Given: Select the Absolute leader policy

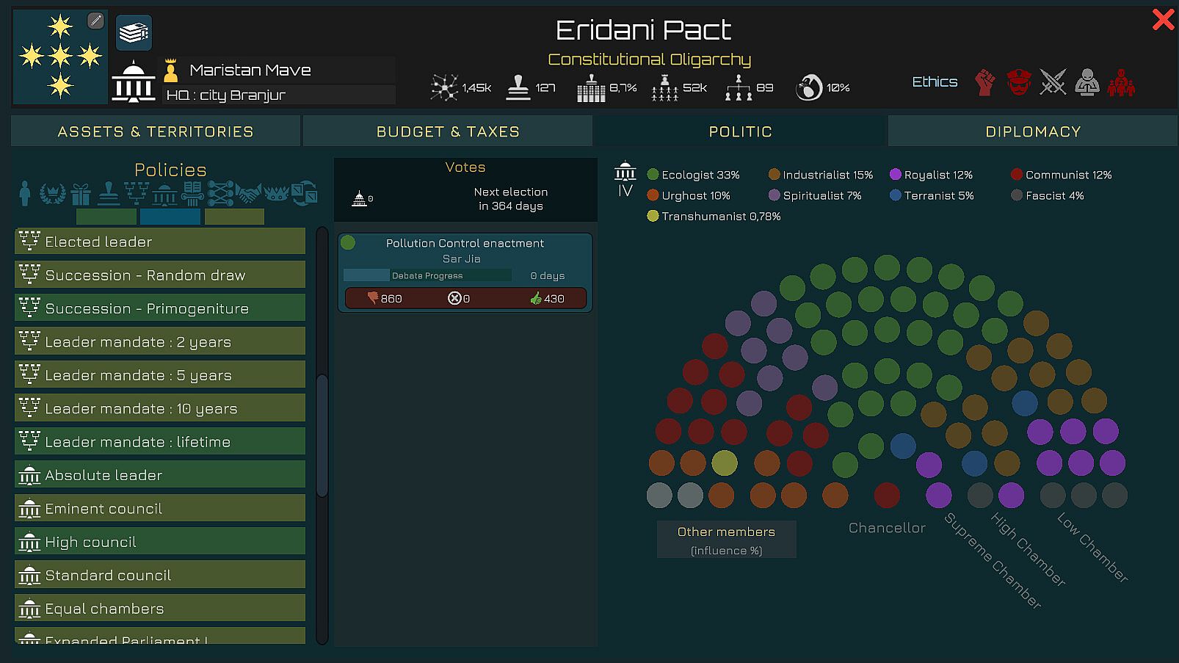Looking at the screenshot, I should (160, 475).
